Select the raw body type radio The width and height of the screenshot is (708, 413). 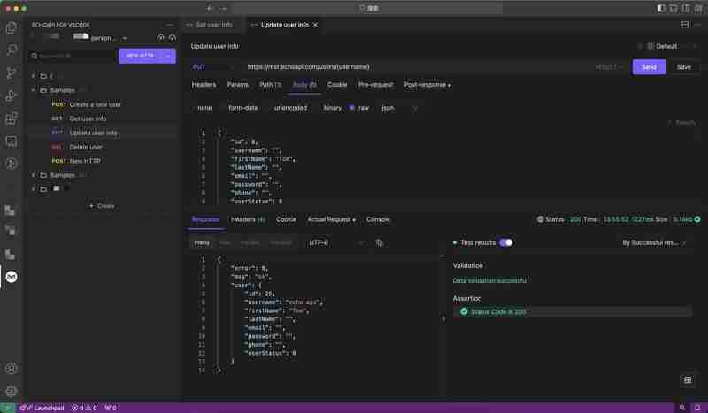[359, 108]
